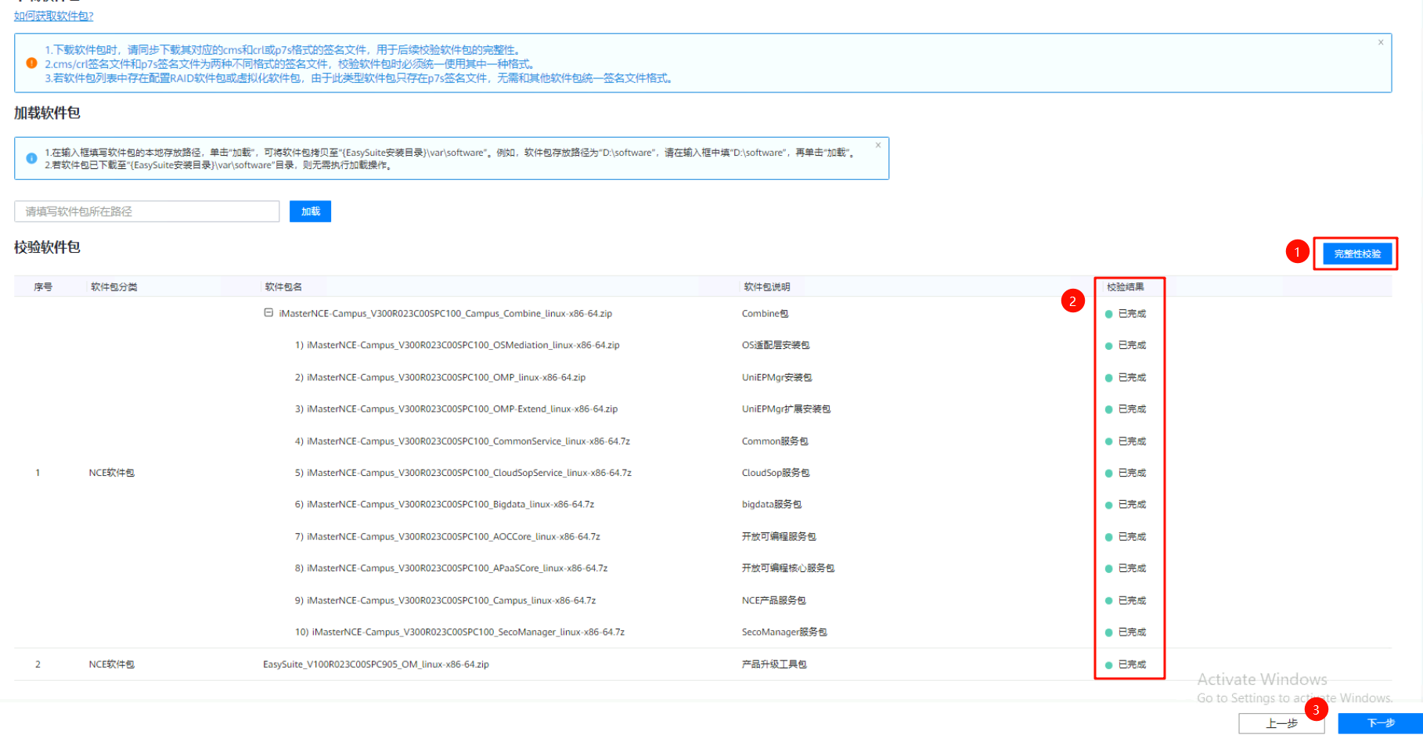Click the 加载 load button
Viewport: 1423px width, 742px height.
[310, 211]
